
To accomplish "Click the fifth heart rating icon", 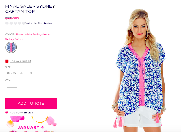I will [x=24, y=23].
